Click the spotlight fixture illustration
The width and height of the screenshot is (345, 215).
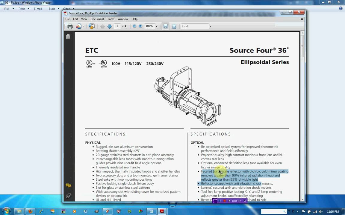click(188, 96)
